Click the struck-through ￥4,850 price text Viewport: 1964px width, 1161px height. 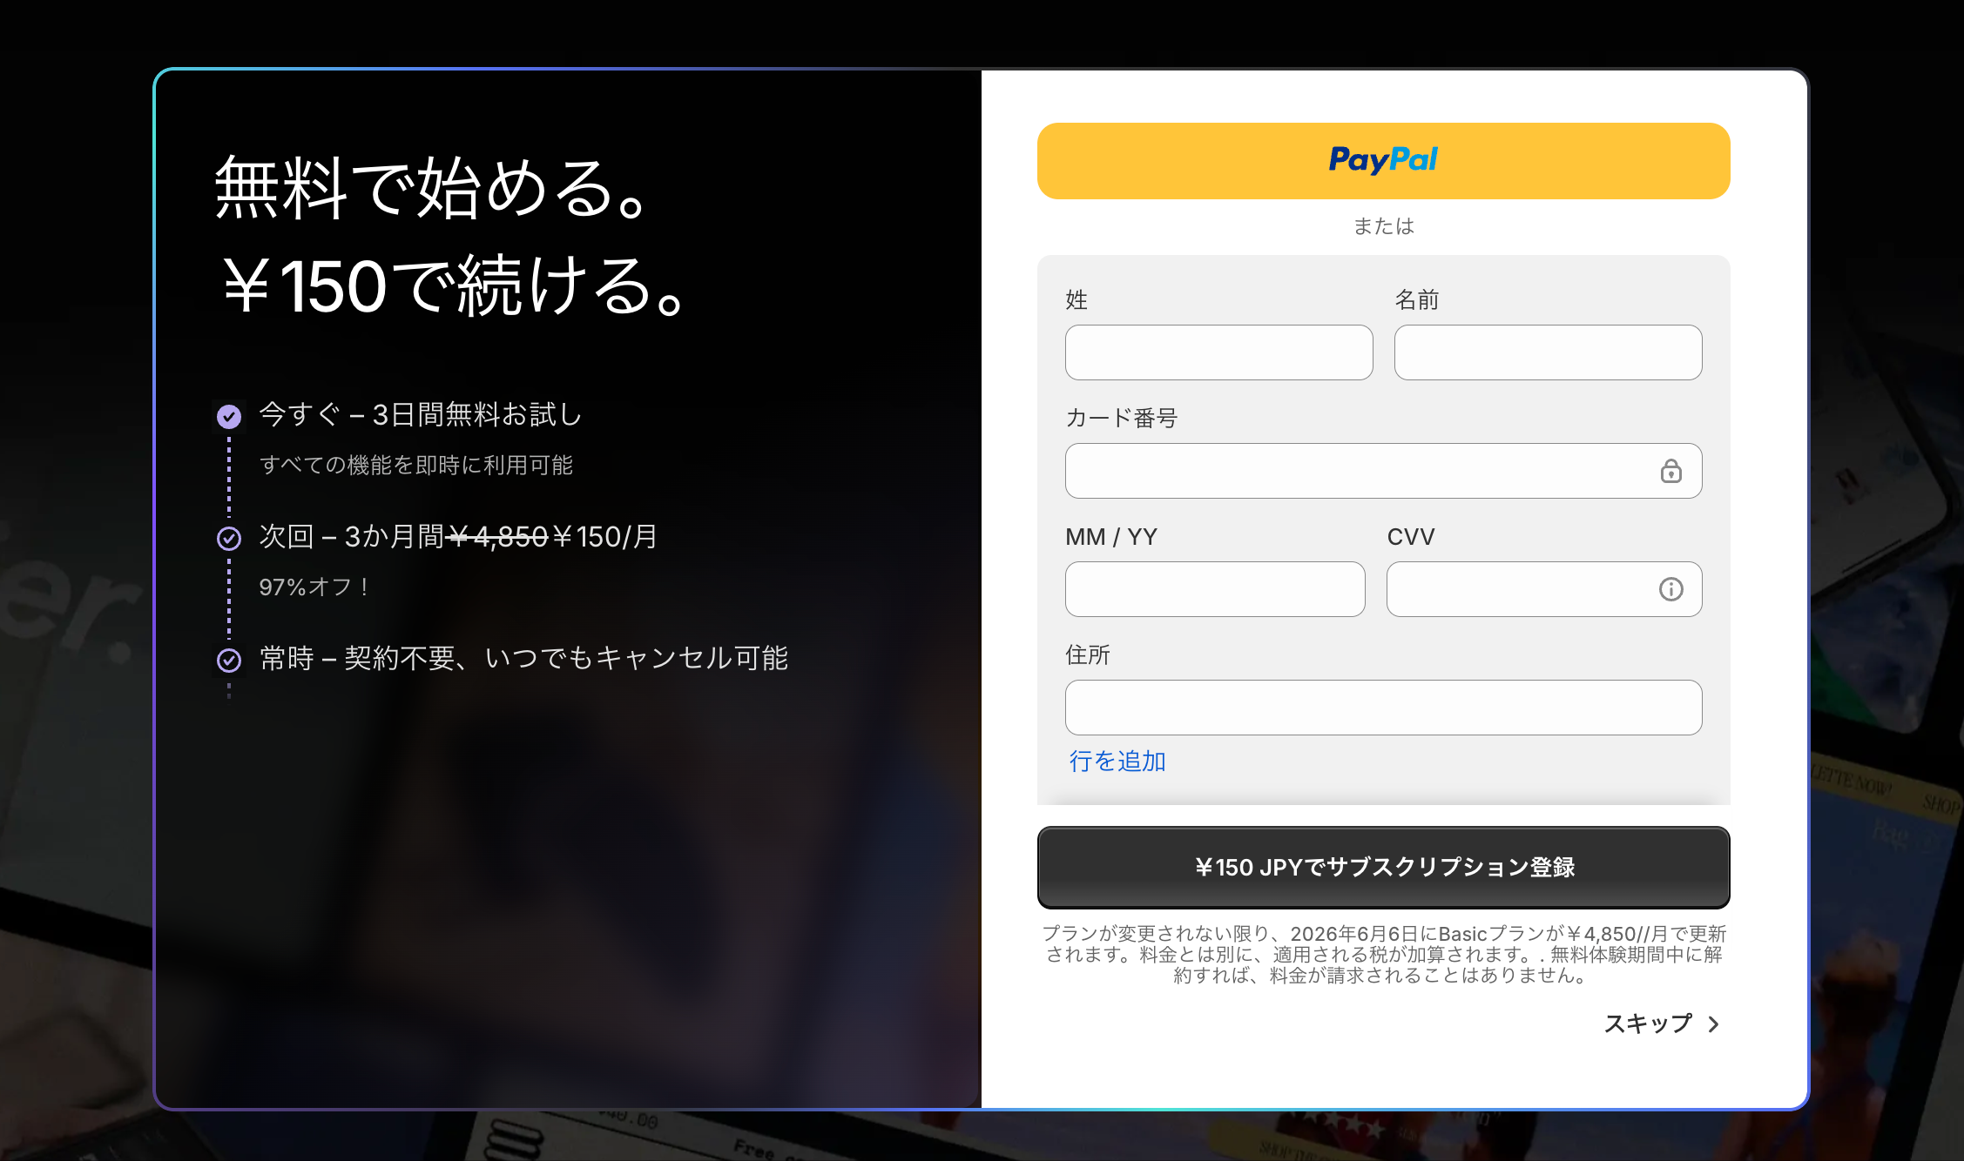click(x=497, y=537)
